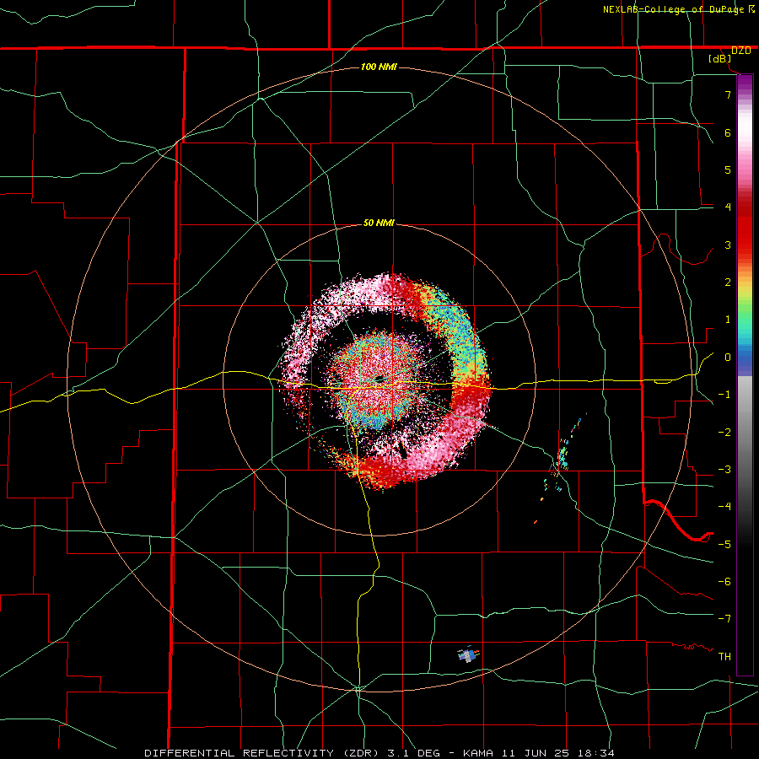
Task: Click the -2 value on the dB scale
Action: click(x=724, y=432)
